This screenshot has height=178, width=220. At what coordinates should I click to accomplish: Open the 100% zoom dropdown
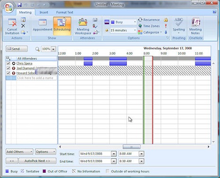pos(53,49)
